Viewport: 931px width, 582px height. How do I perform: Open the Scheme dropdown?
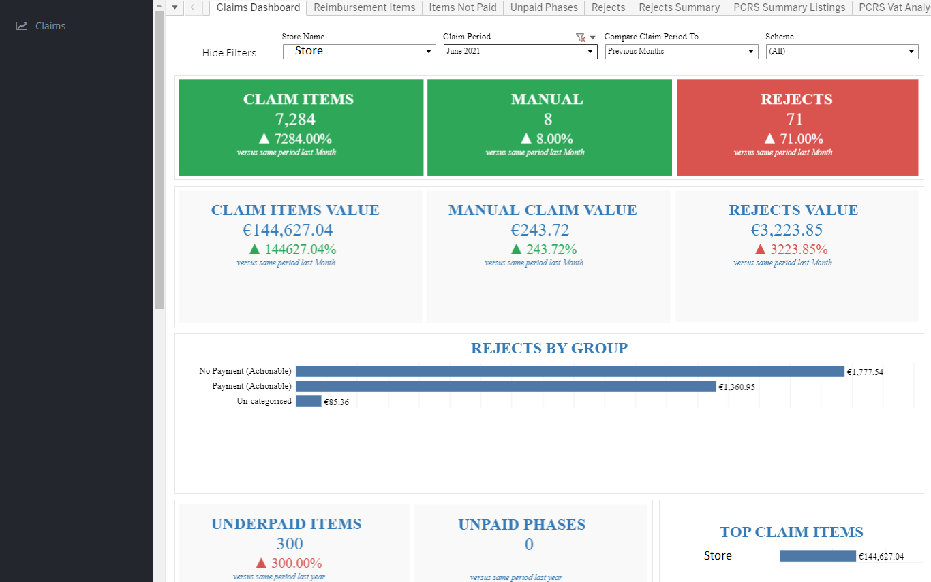pos(842,51)
